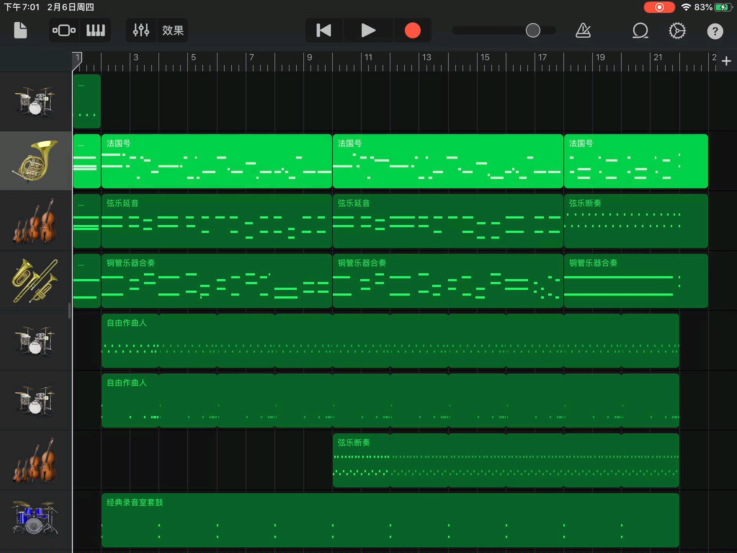Tap Wi-Fi icon in status bar
The image size is (737, 553).
[x=686, y=7]
